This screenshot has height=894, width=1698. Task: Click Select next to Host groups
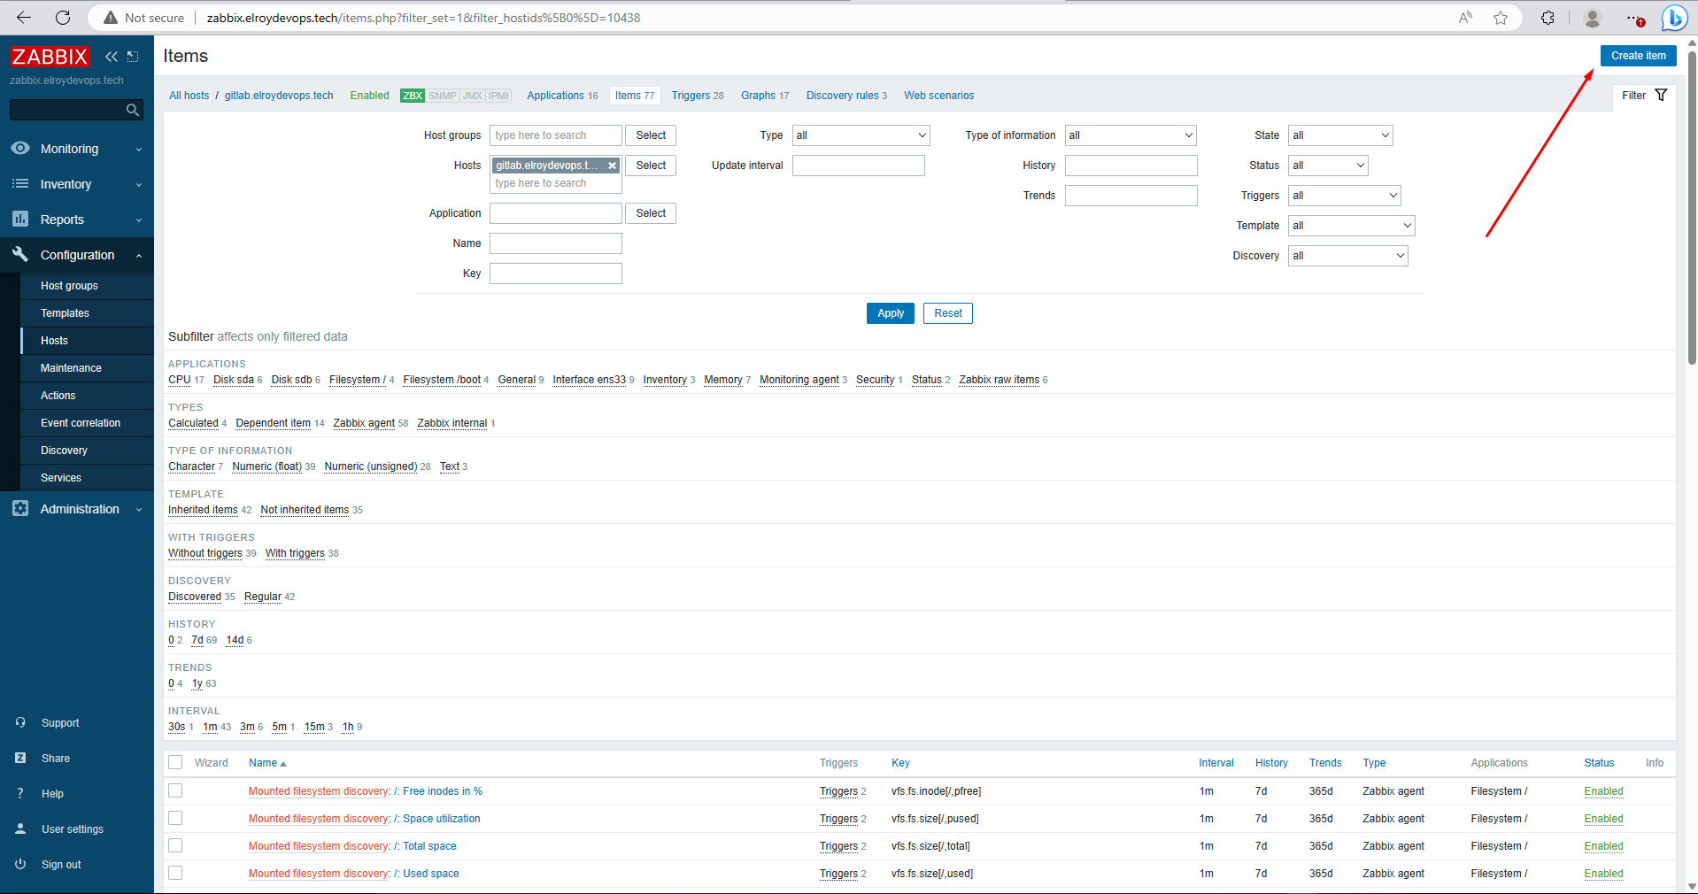coord(651,135)
